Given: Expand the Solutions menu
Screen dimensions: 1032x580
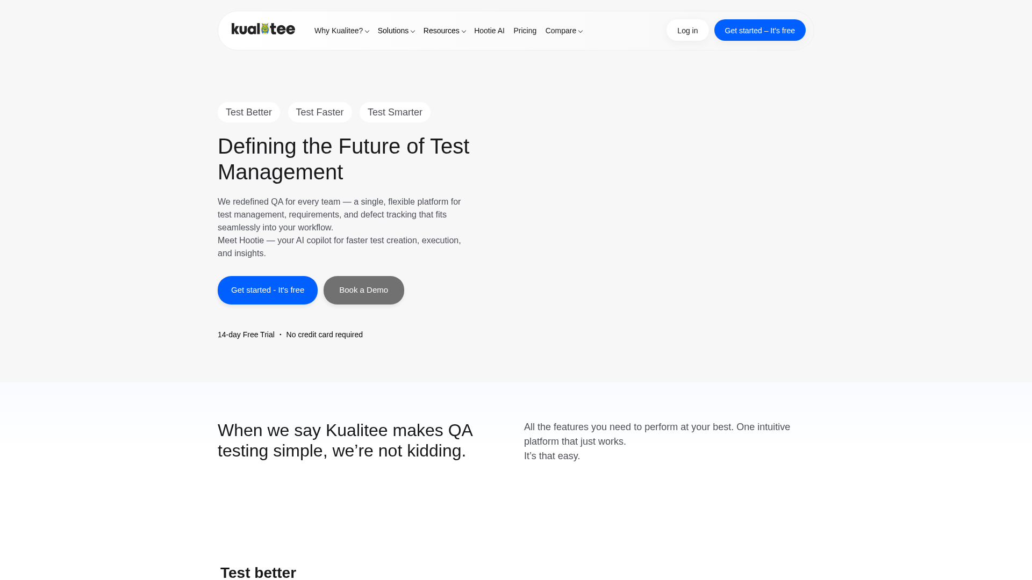Looking at the screenshot, I should pyautogui.click(x=393, y=31).
